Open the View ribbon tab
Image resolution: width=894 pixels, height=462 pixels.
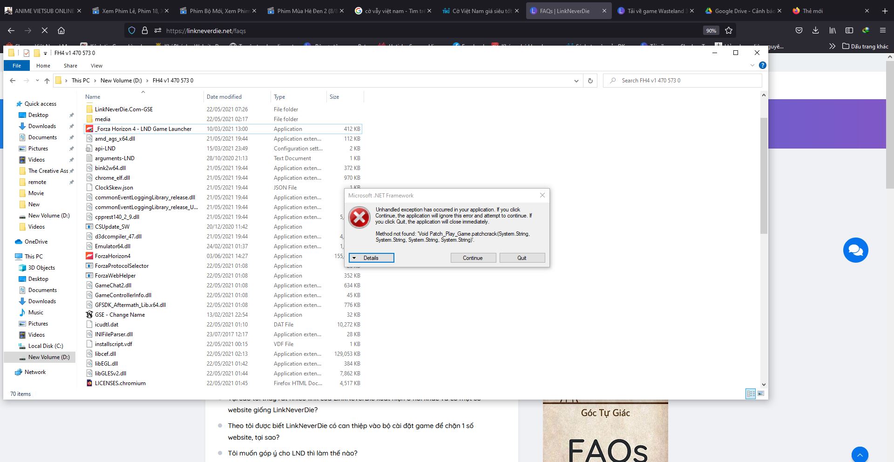tap(96, 66)
